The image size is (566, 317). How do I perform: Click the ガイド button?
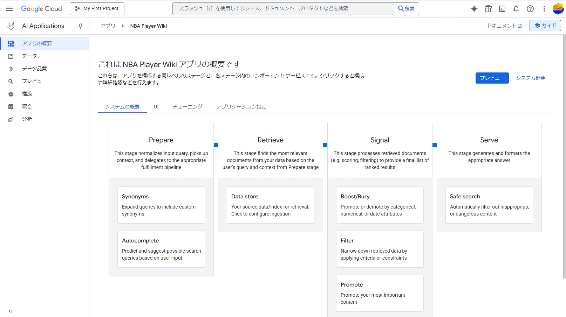coord(545,26)
